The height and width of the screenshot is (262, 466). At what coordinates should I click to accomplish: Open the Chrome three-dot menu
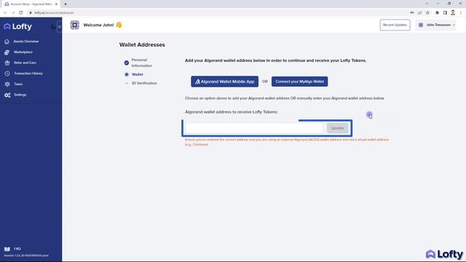pyautogui.click(x=461, y=13)
